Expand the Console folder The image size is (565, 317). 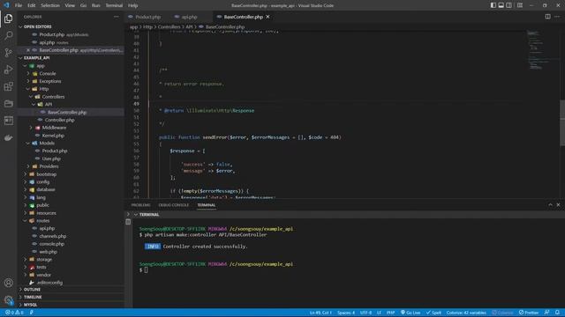[48, 73]
